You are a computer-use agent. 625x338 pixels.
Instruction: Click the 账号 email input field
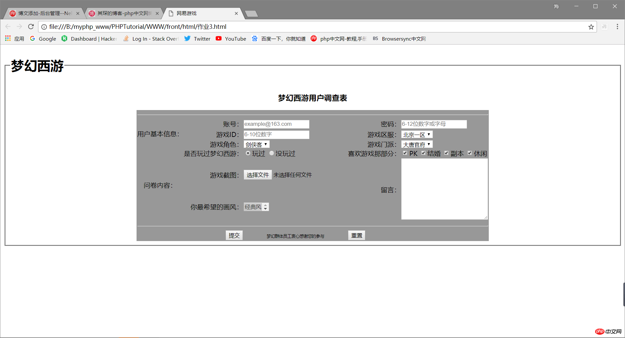point(276,124)
